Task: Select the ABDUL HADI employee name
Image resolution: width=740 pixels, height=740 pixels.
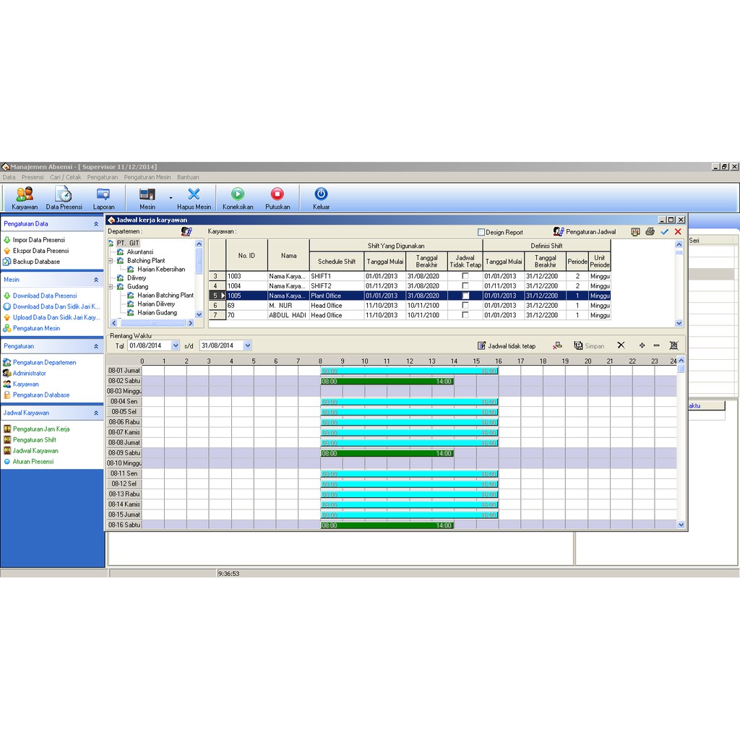Action: 288,315
